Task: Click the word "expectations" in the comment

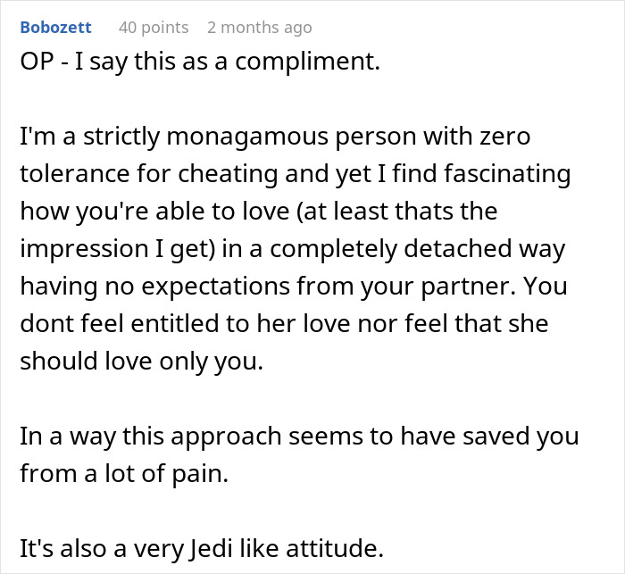Action: pos(194,287)
